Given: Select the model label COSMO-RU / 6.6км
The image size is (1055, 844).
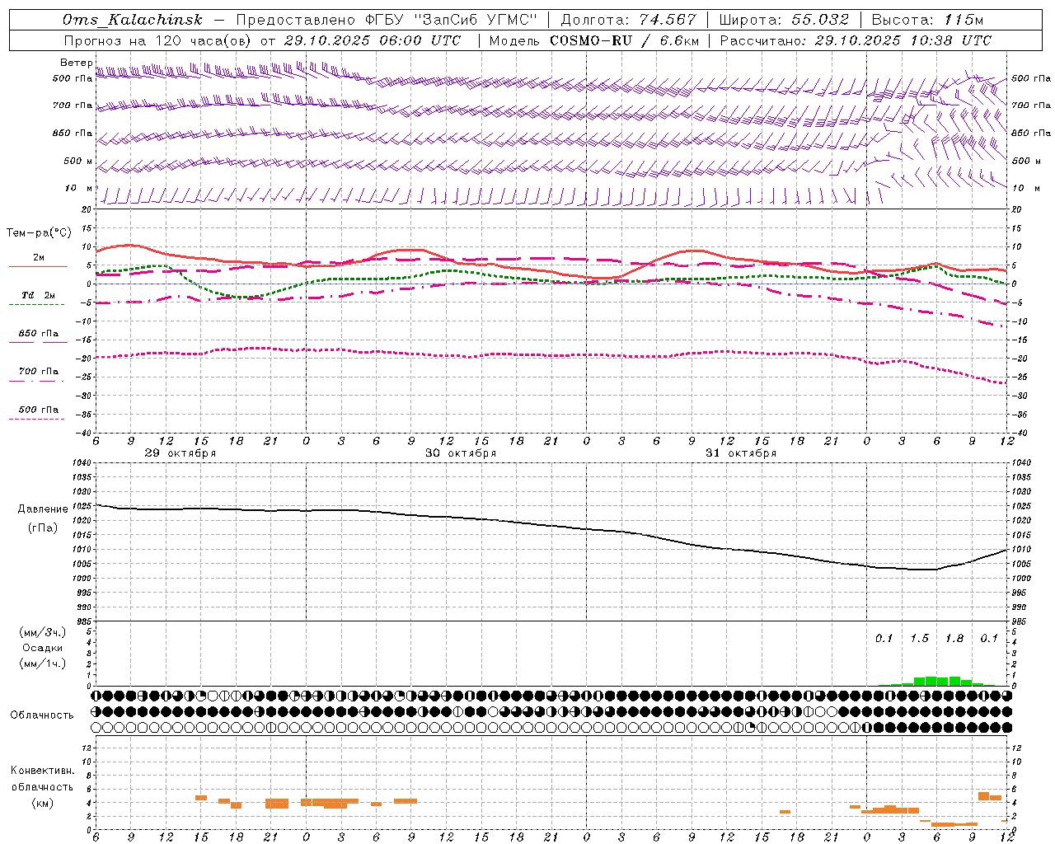Looking at the screenshot, I should pos(624,40).
